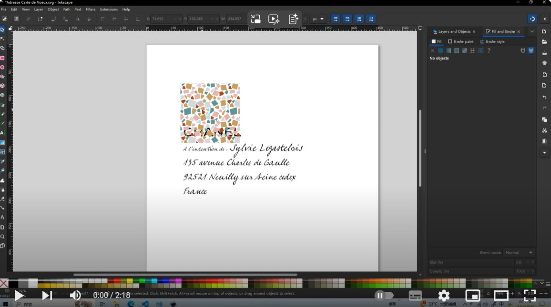
Task: Open the Object menu
Action: tap(53, 10)
